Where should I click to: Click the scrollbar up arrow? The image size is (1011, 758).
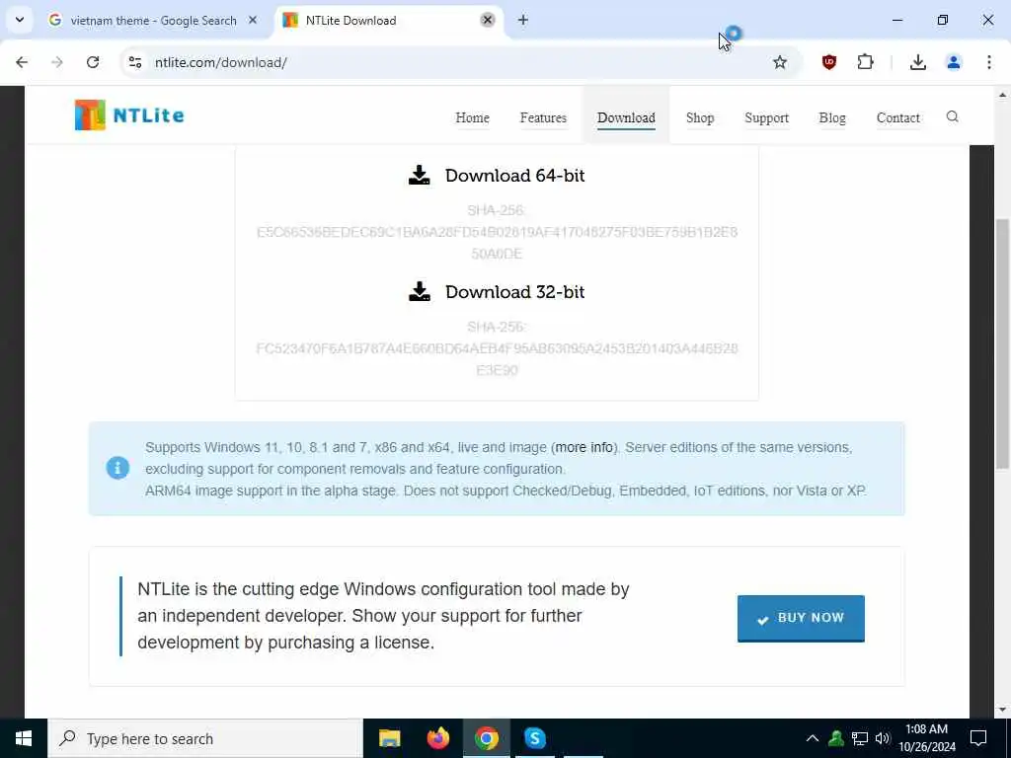coord(1003,95)
